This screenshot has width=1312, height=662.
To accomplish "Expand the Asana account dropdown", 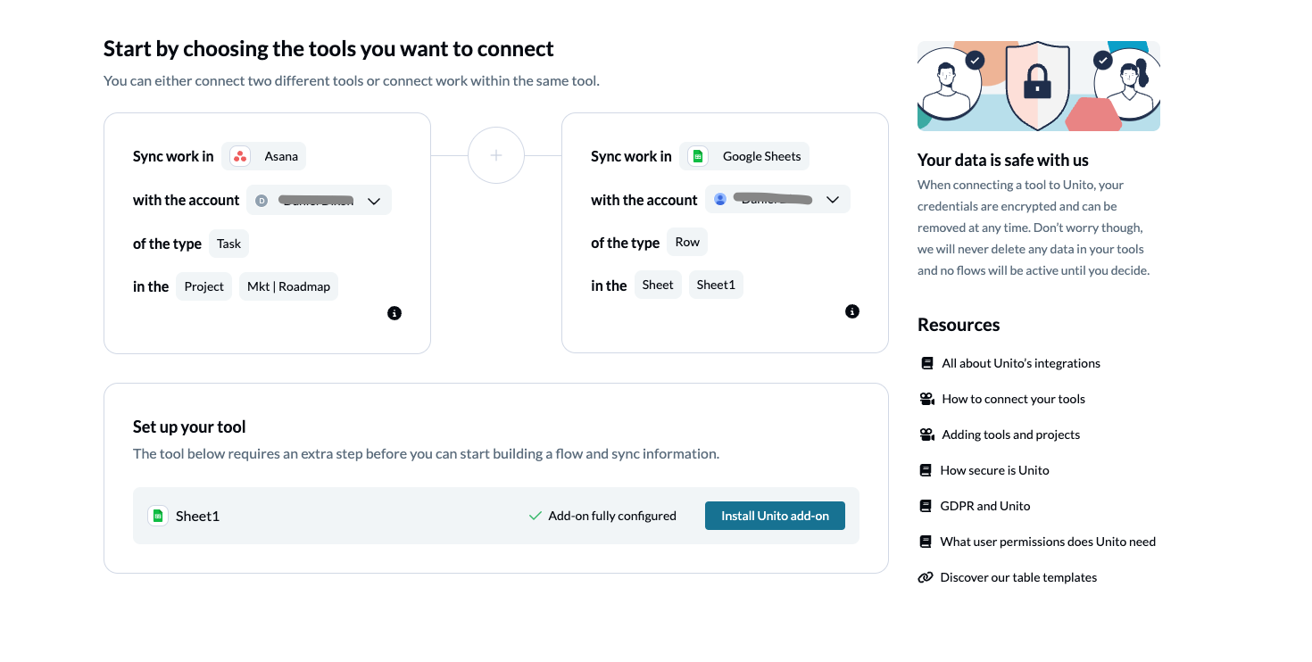I will pos(374,201).
